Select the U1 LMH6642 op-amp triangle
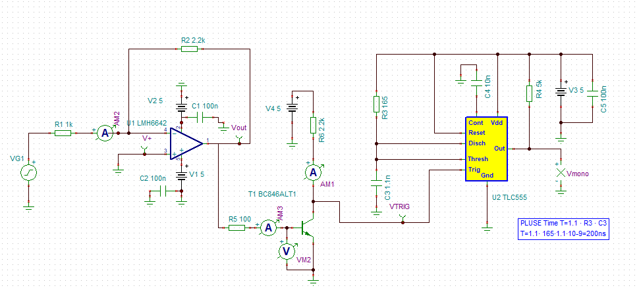The image size is (639, 288). click(186, 143)
